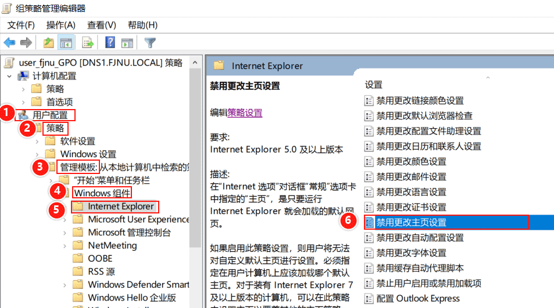Expand the Windows 设置 node
The height and width of the screenshot is (308, 554).
(x=37, y=154)
